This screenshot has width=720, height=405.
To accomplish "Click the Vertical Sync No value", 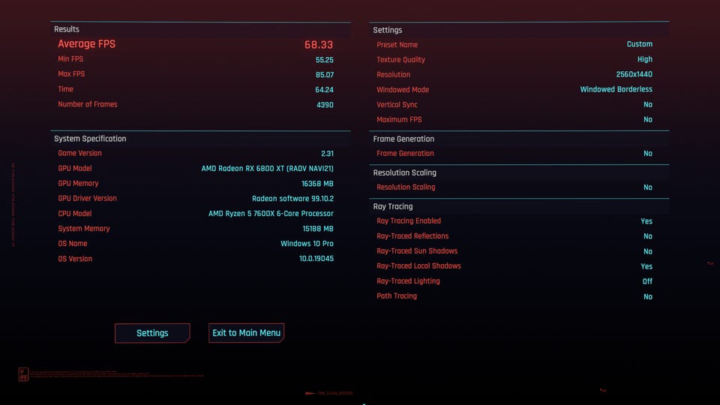I will 647,104.
